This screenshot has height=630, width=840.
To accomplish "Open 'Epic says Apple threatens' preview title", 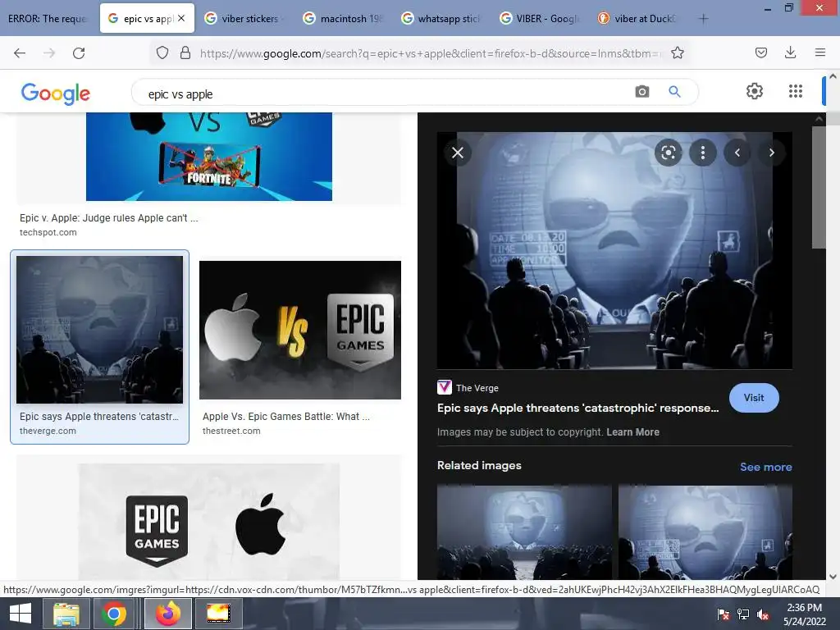I will [x=577, y=409].
